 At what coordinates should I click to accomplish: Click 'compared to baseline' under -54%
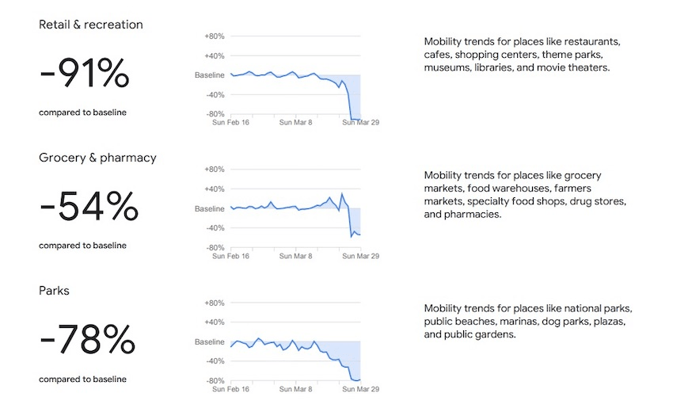tap(82, 246)
